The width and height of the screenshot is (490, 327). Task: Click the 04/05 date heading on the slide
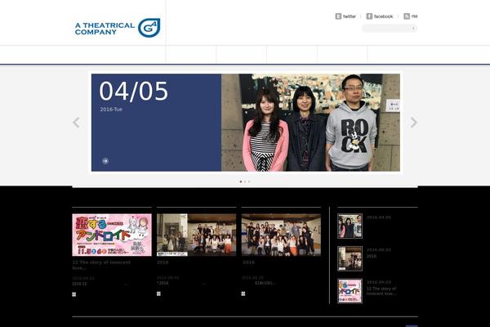(133, 91)
